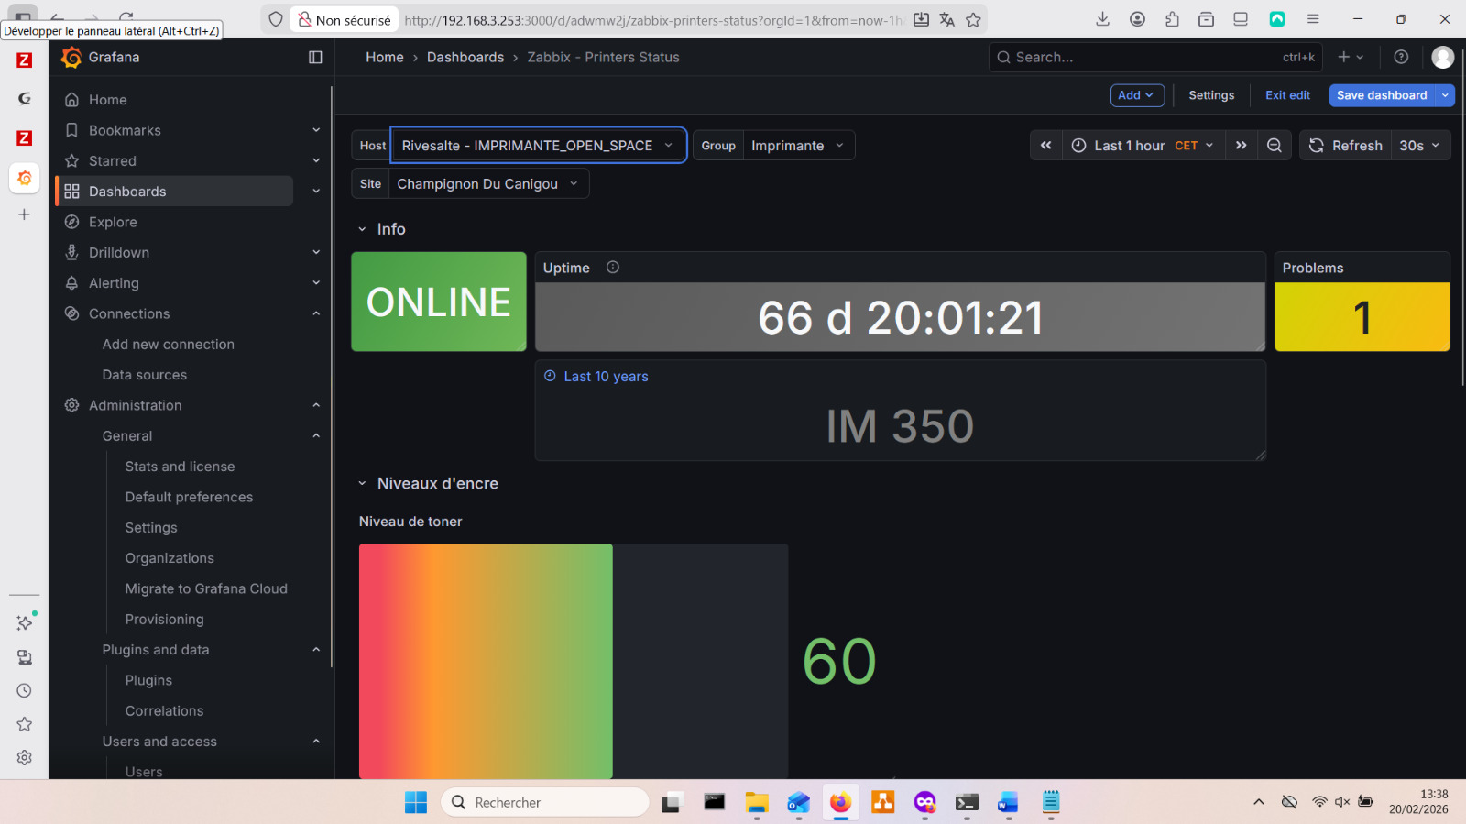Viewport: 1466px width, 824px height.
Task: Open Stats and license under General
Action: click(181, 467)
